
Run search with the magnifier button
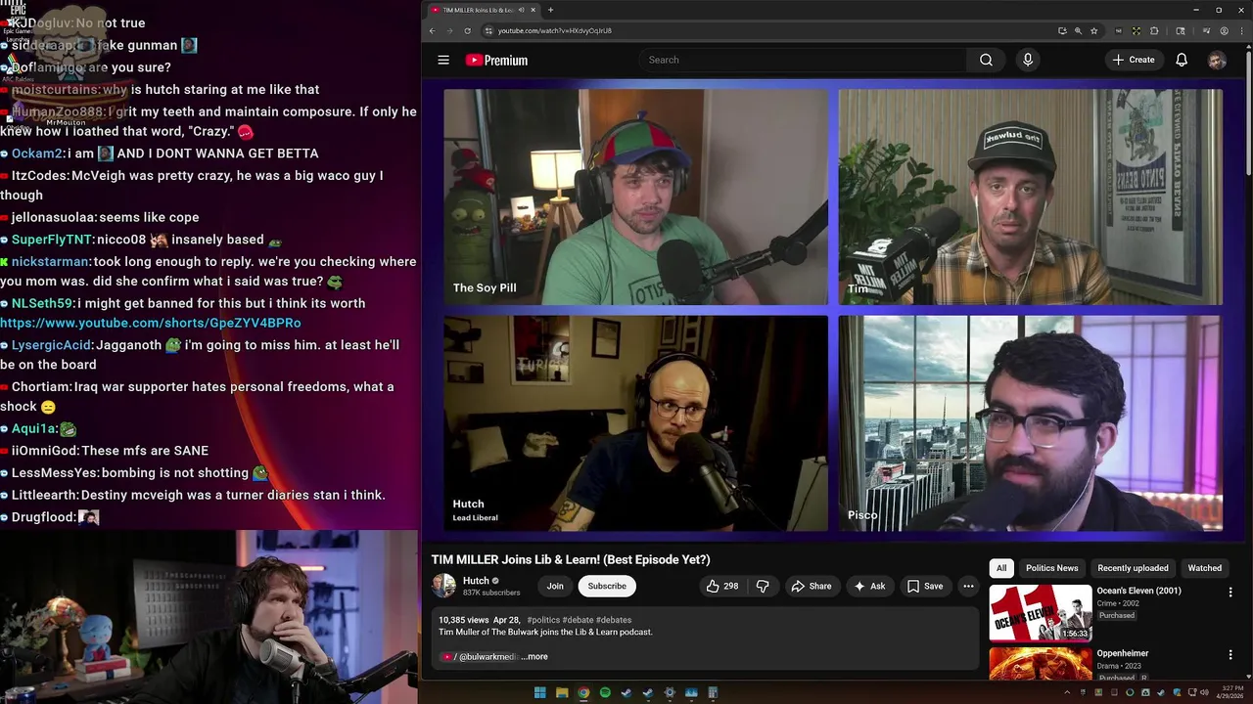(x=986, y=60)
